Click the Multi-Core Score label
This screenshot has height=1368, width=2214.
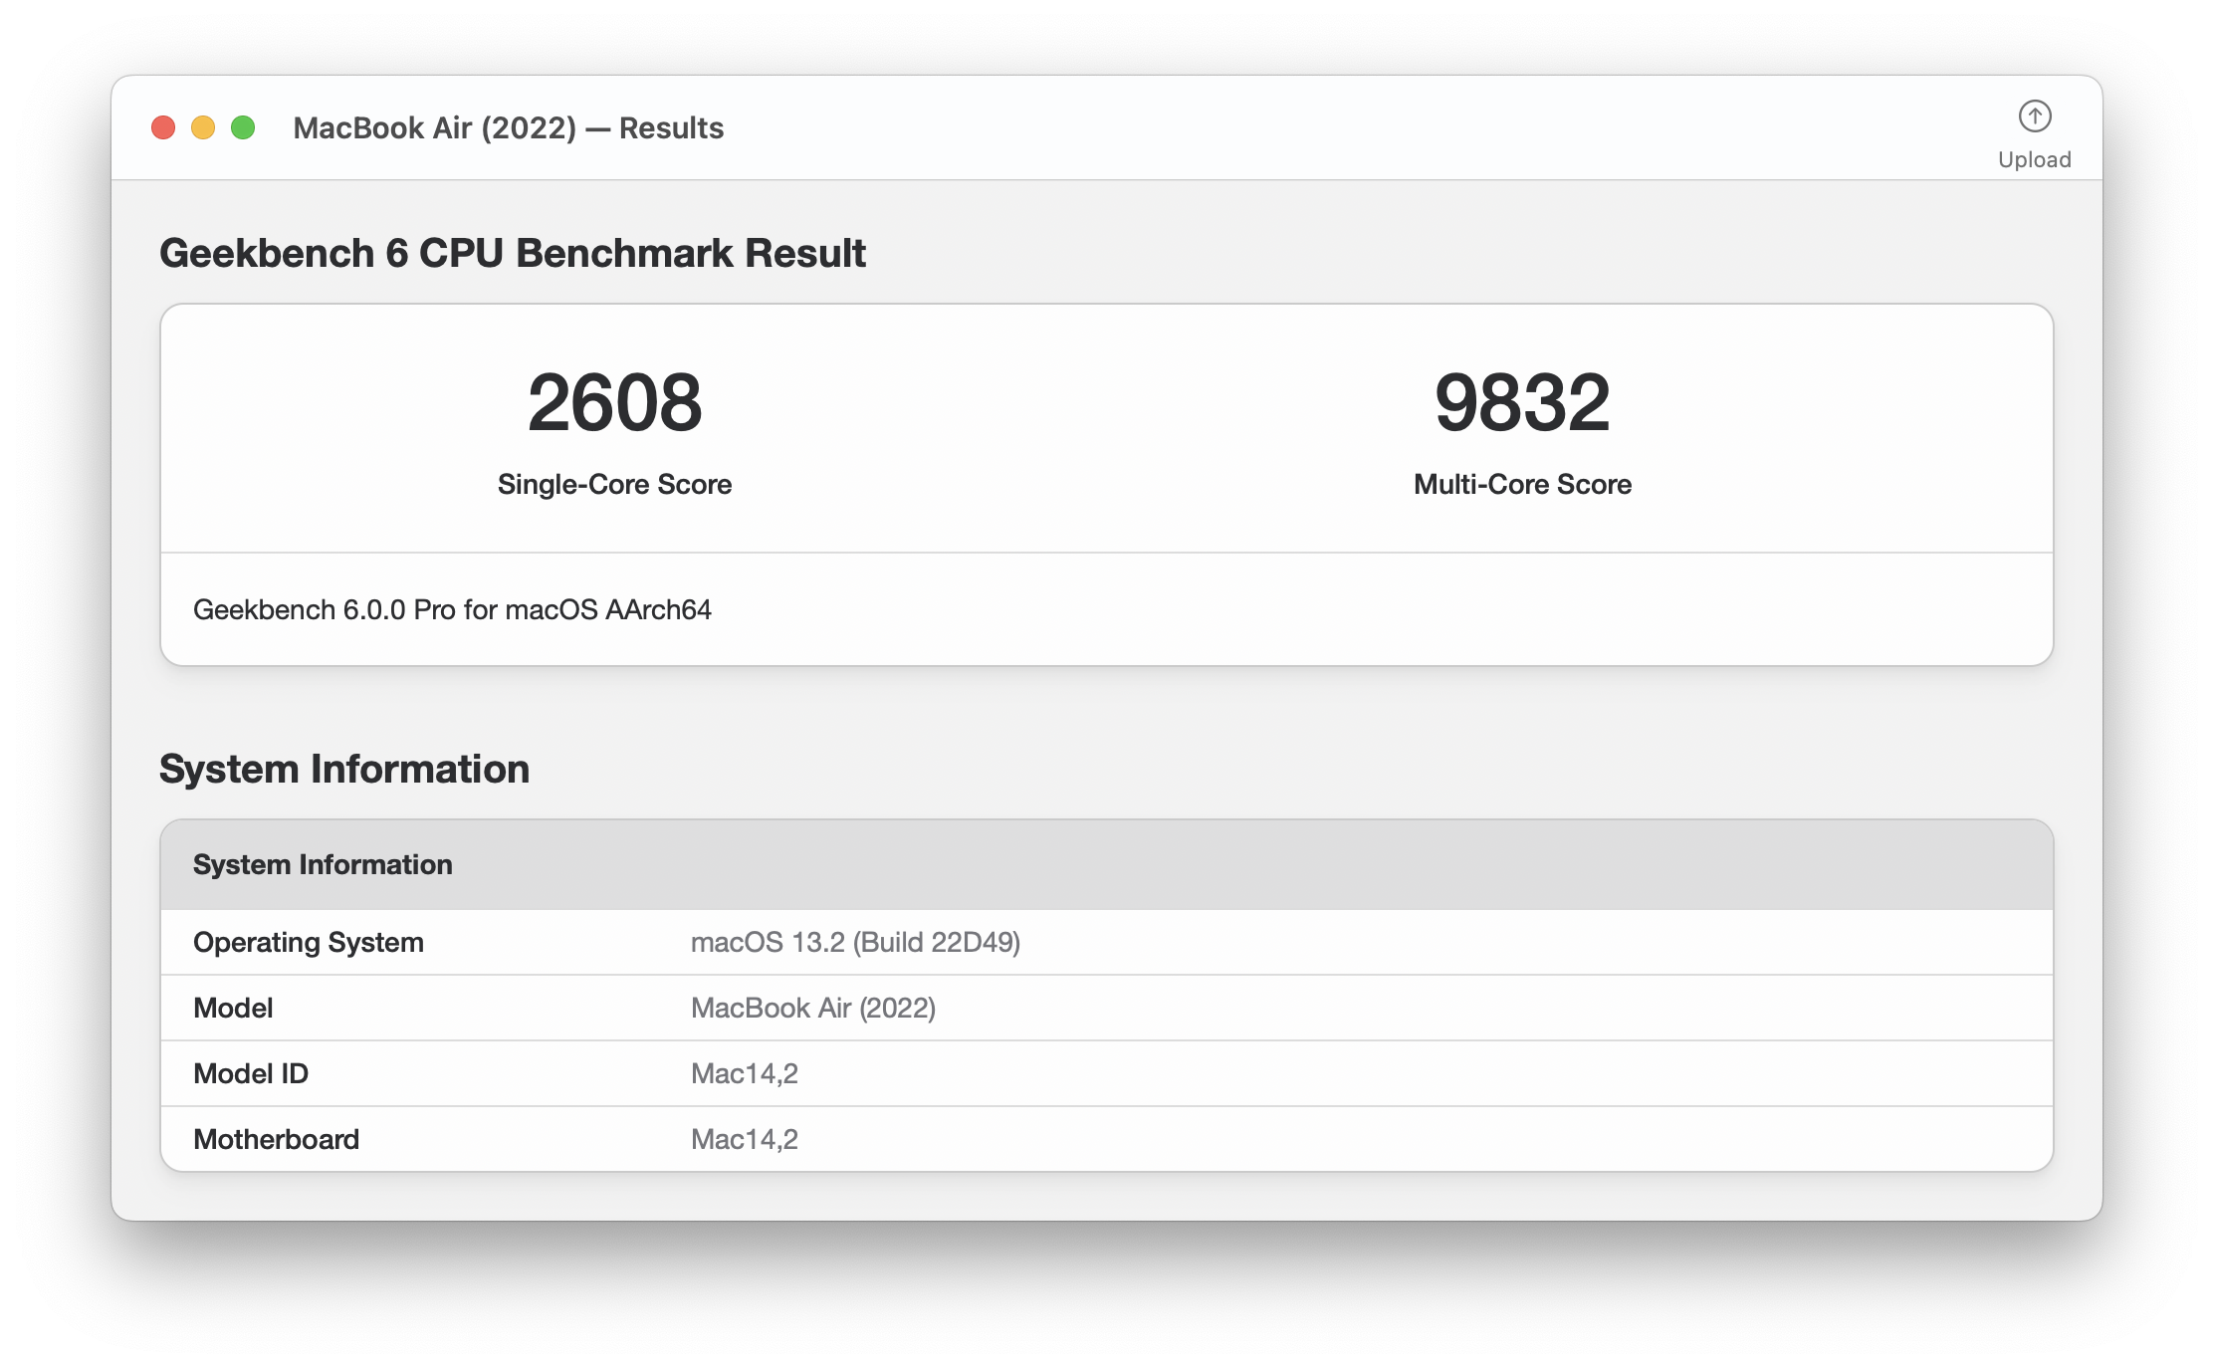tap(1521, 484)
